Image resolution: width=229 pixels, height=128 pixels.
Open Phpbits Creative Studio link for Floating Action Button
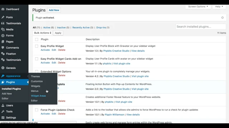[117, 89]
